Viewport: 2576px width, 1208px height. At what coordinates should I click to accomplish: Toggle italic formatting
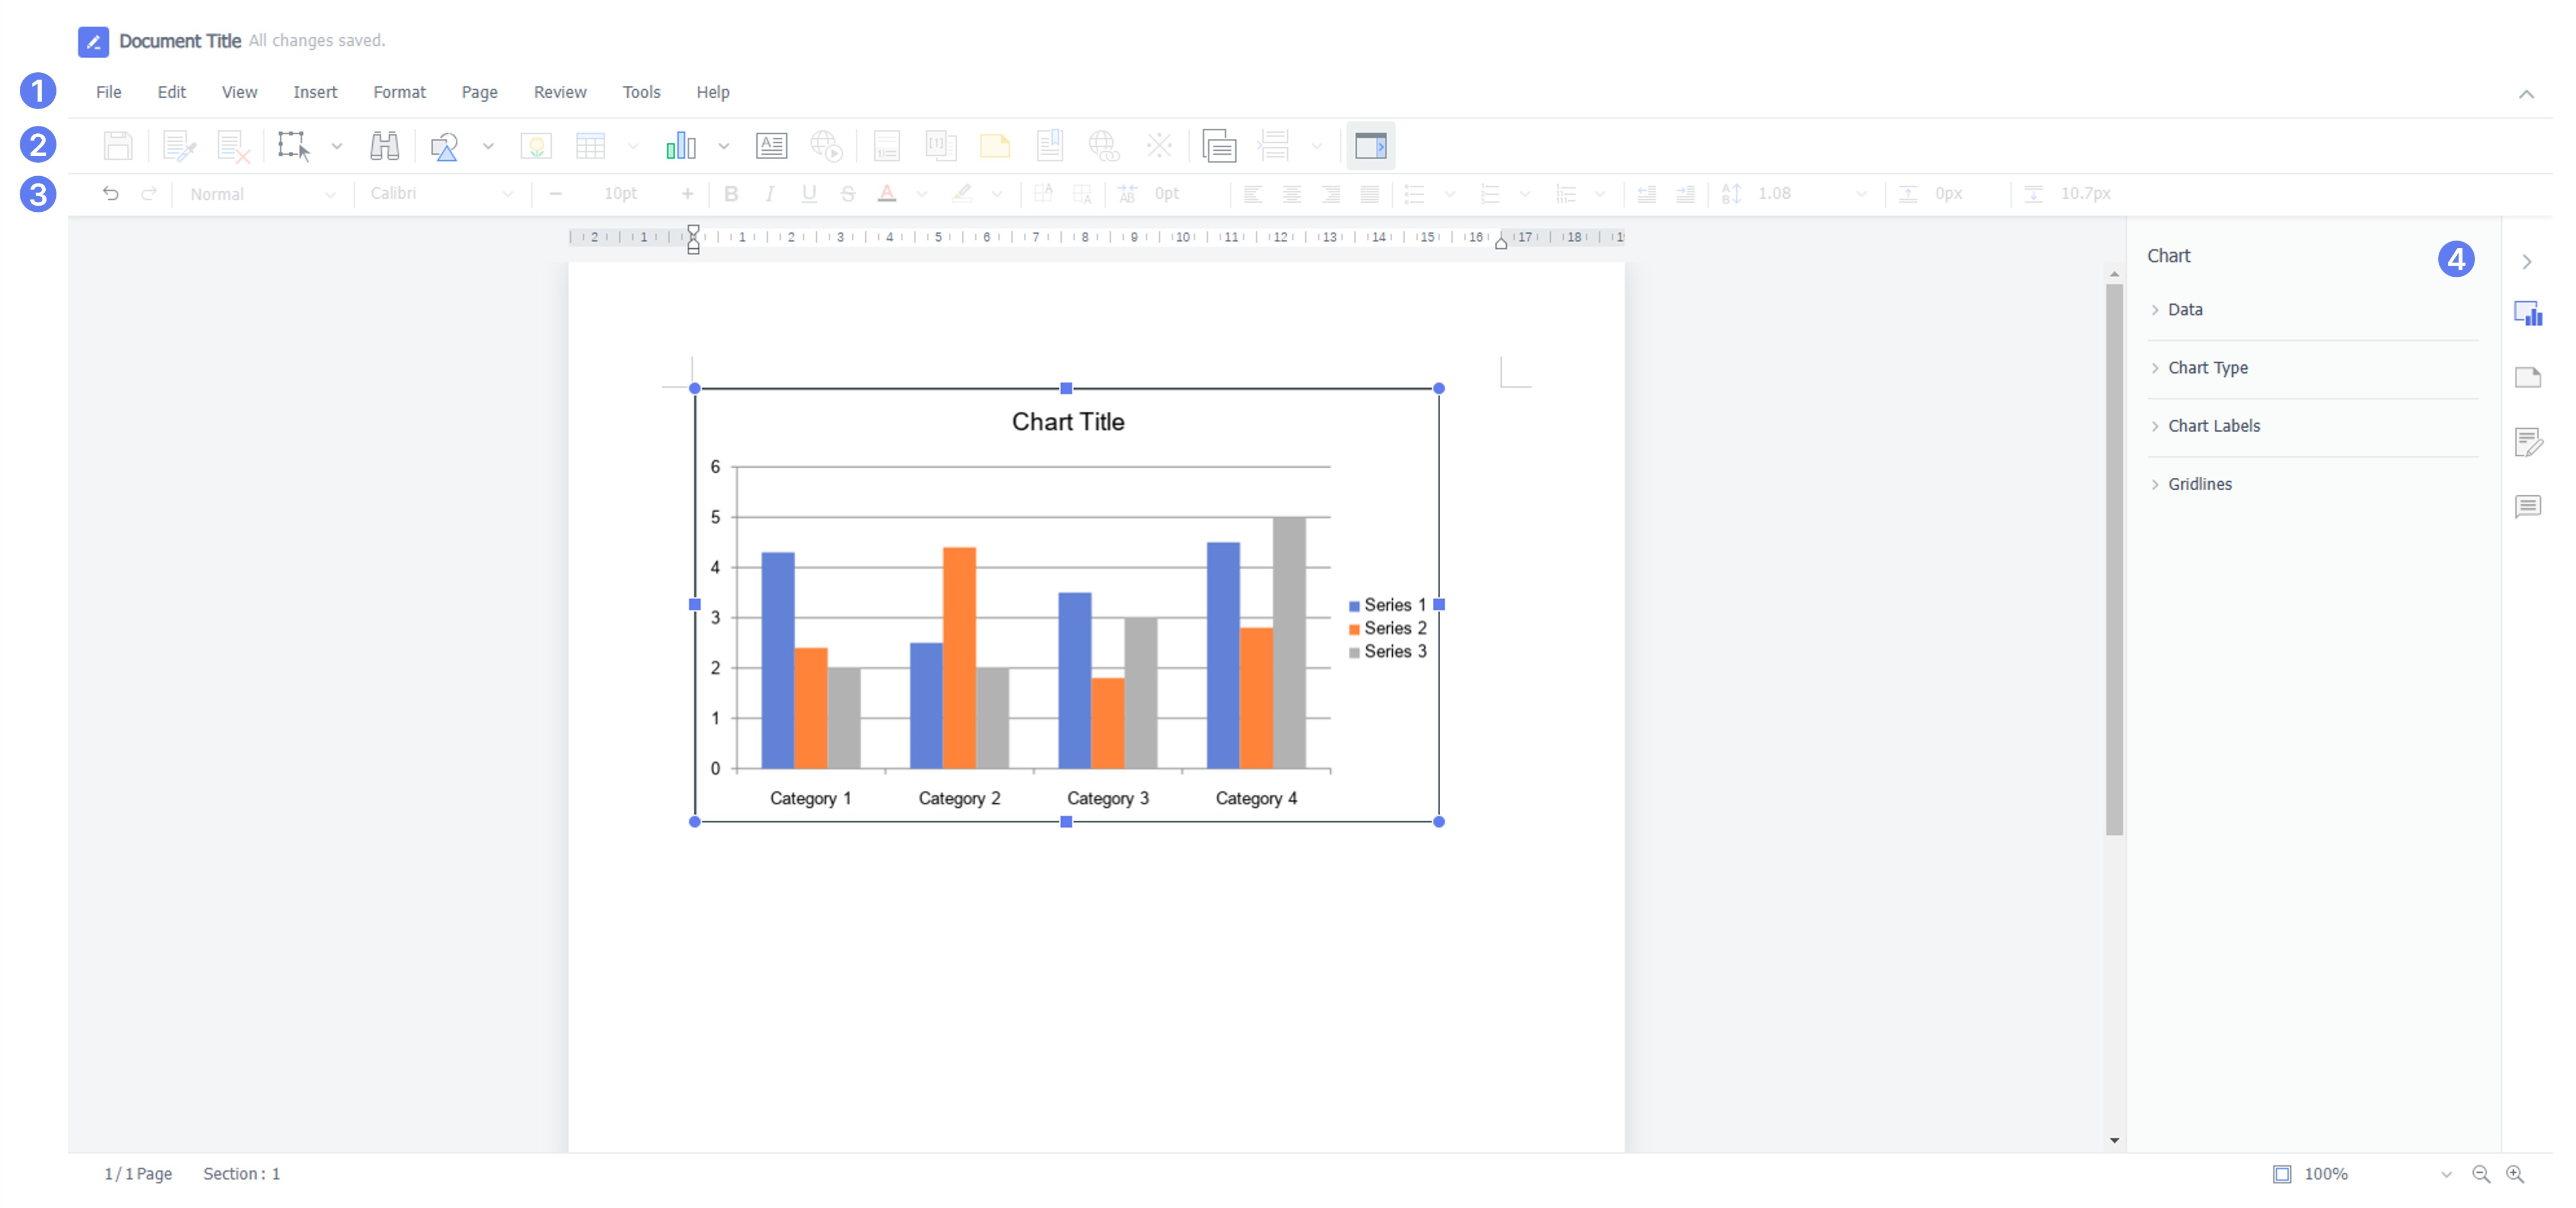[770, 193]
